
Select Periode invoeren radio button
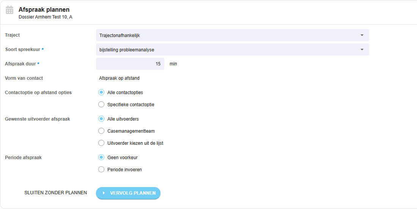click(101, 170)
